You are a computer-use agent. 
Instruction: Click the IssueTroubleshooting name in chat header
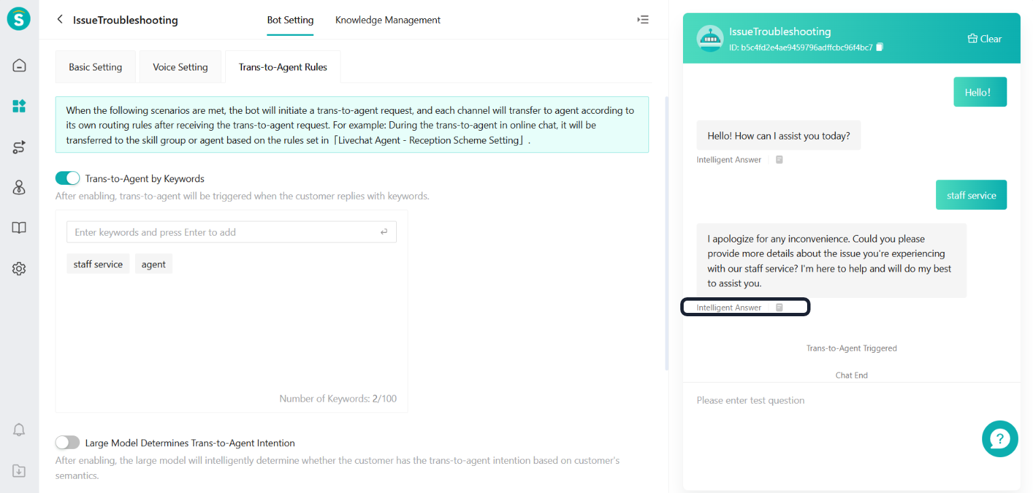780,31
